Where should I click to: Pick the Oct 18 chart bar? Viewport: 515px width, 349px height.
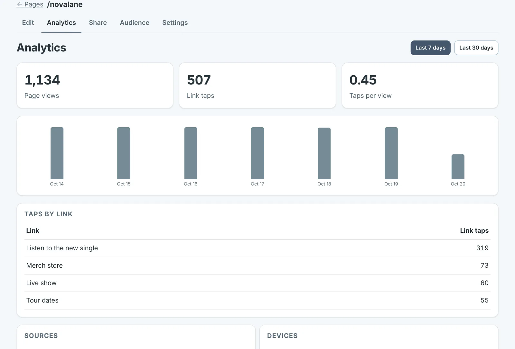click(324, 153)
